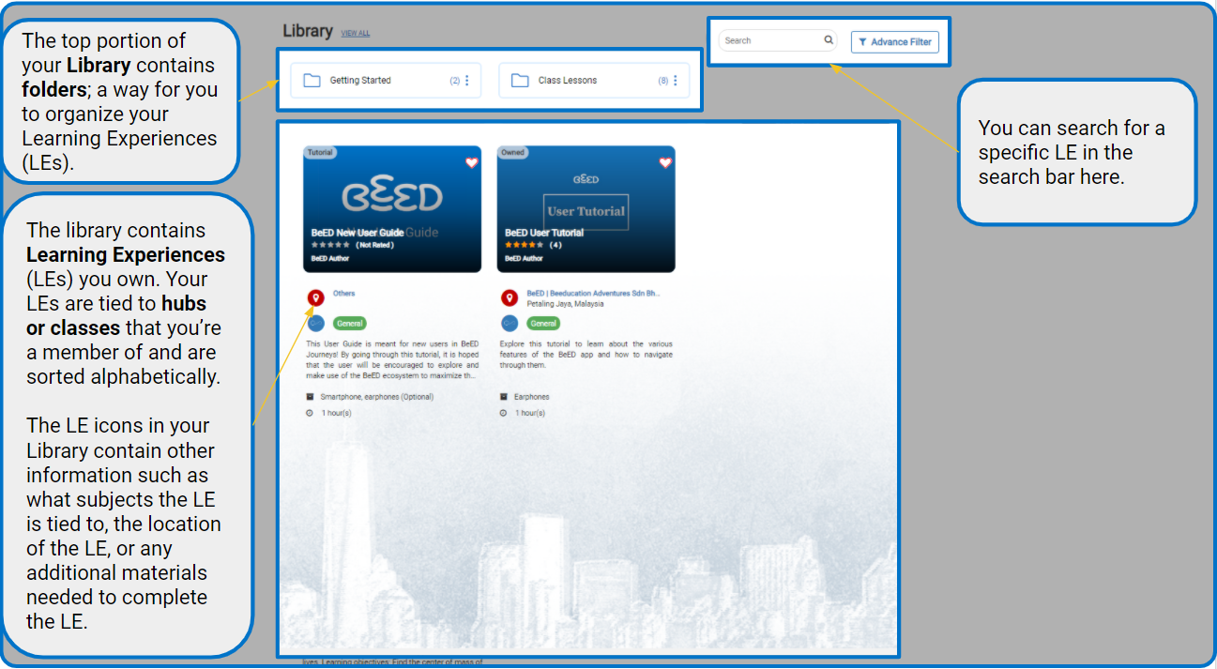Click VIEW ALL link next to Library

pyautogui.click(x=356, y=34)
